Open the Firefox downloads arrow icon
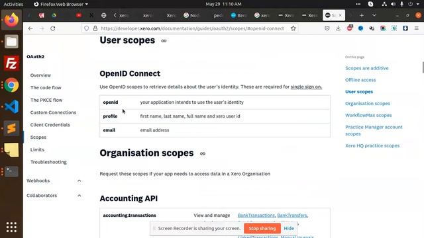This screenshot has width=424, height=238. pos(338,28)
